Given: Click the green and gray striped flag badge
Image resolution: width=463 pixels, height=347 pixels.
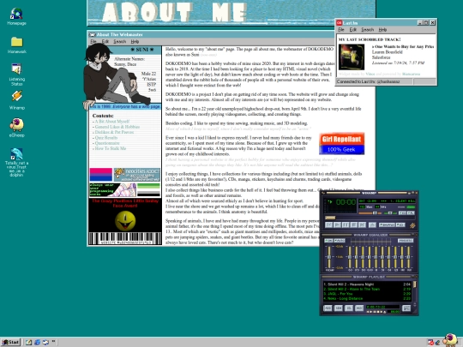Looking at the screenshot, I should tap(149, 189).
